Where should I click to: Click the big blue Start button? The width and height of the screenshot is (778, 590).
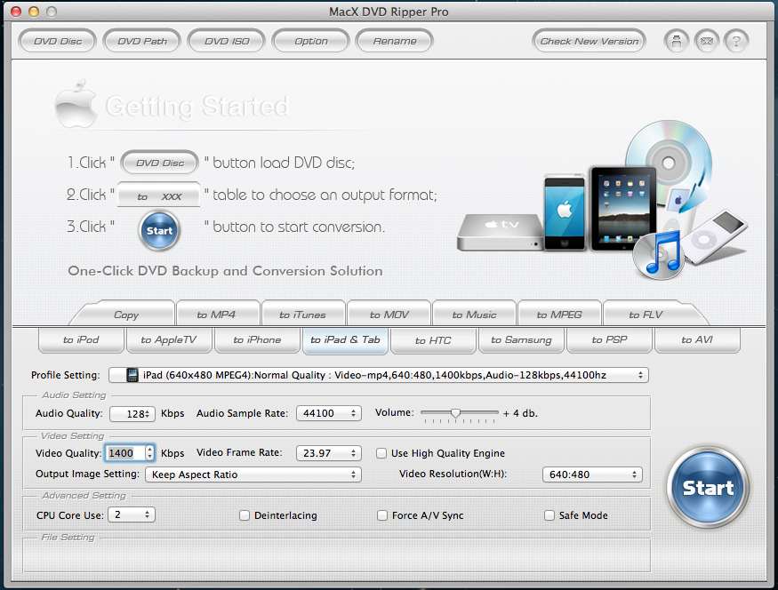pyautogui.click(x=708, y=487)
